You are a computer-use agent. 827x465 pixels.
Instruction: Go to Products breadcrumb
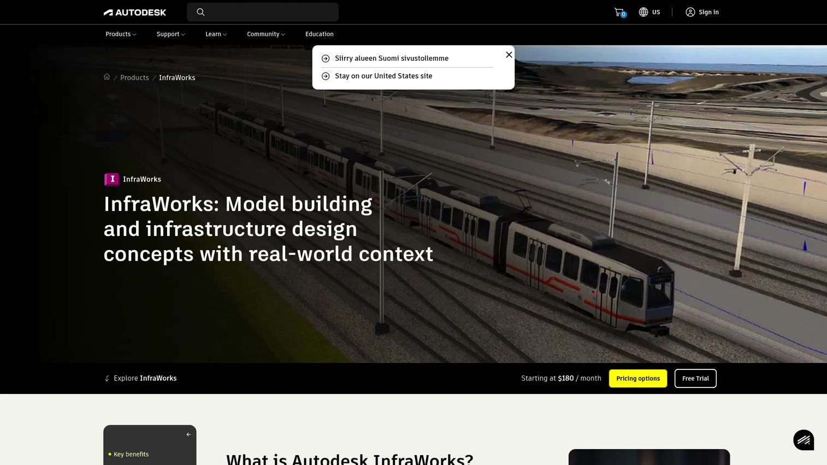(x=134, y=78)
